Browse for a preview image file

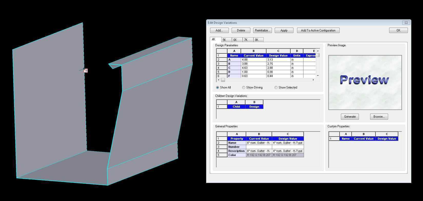[379, 117]
